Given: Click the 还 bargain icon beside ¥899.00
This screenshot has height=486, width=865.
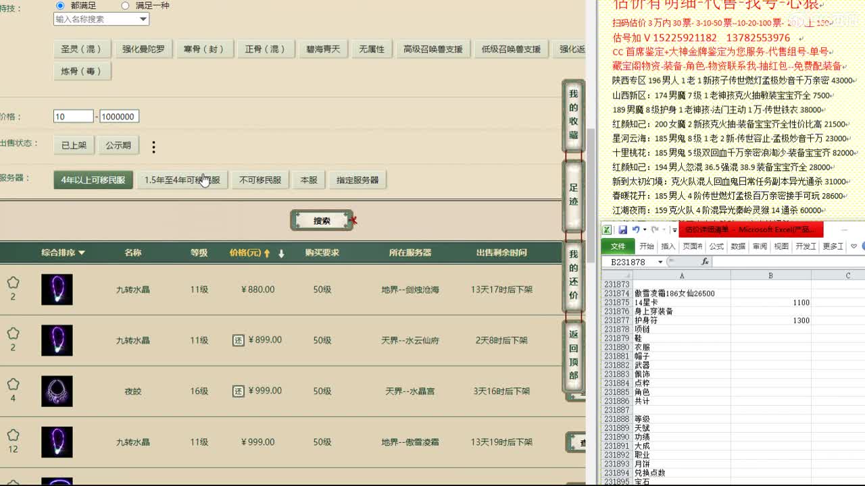Looking at the screenshot, I should click(238, 340).
